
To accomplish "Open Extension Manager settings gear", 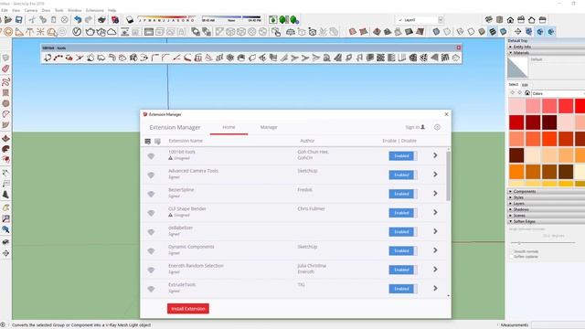I will (437, 127).
